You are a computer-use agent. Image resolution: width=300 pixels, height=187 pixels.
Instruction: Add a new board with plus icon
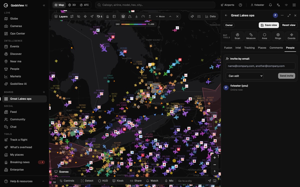44,92
